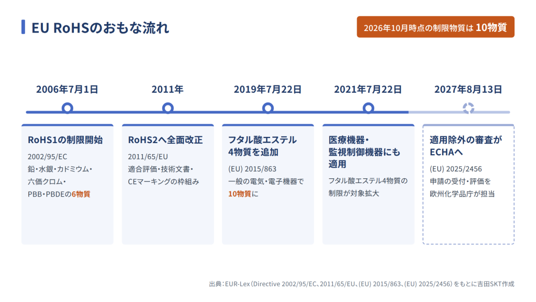This screenshot has height=302, width=536.
Task: Click the orange 2026年10月時点の制限物質は10物質 badge
Action: 435,27
